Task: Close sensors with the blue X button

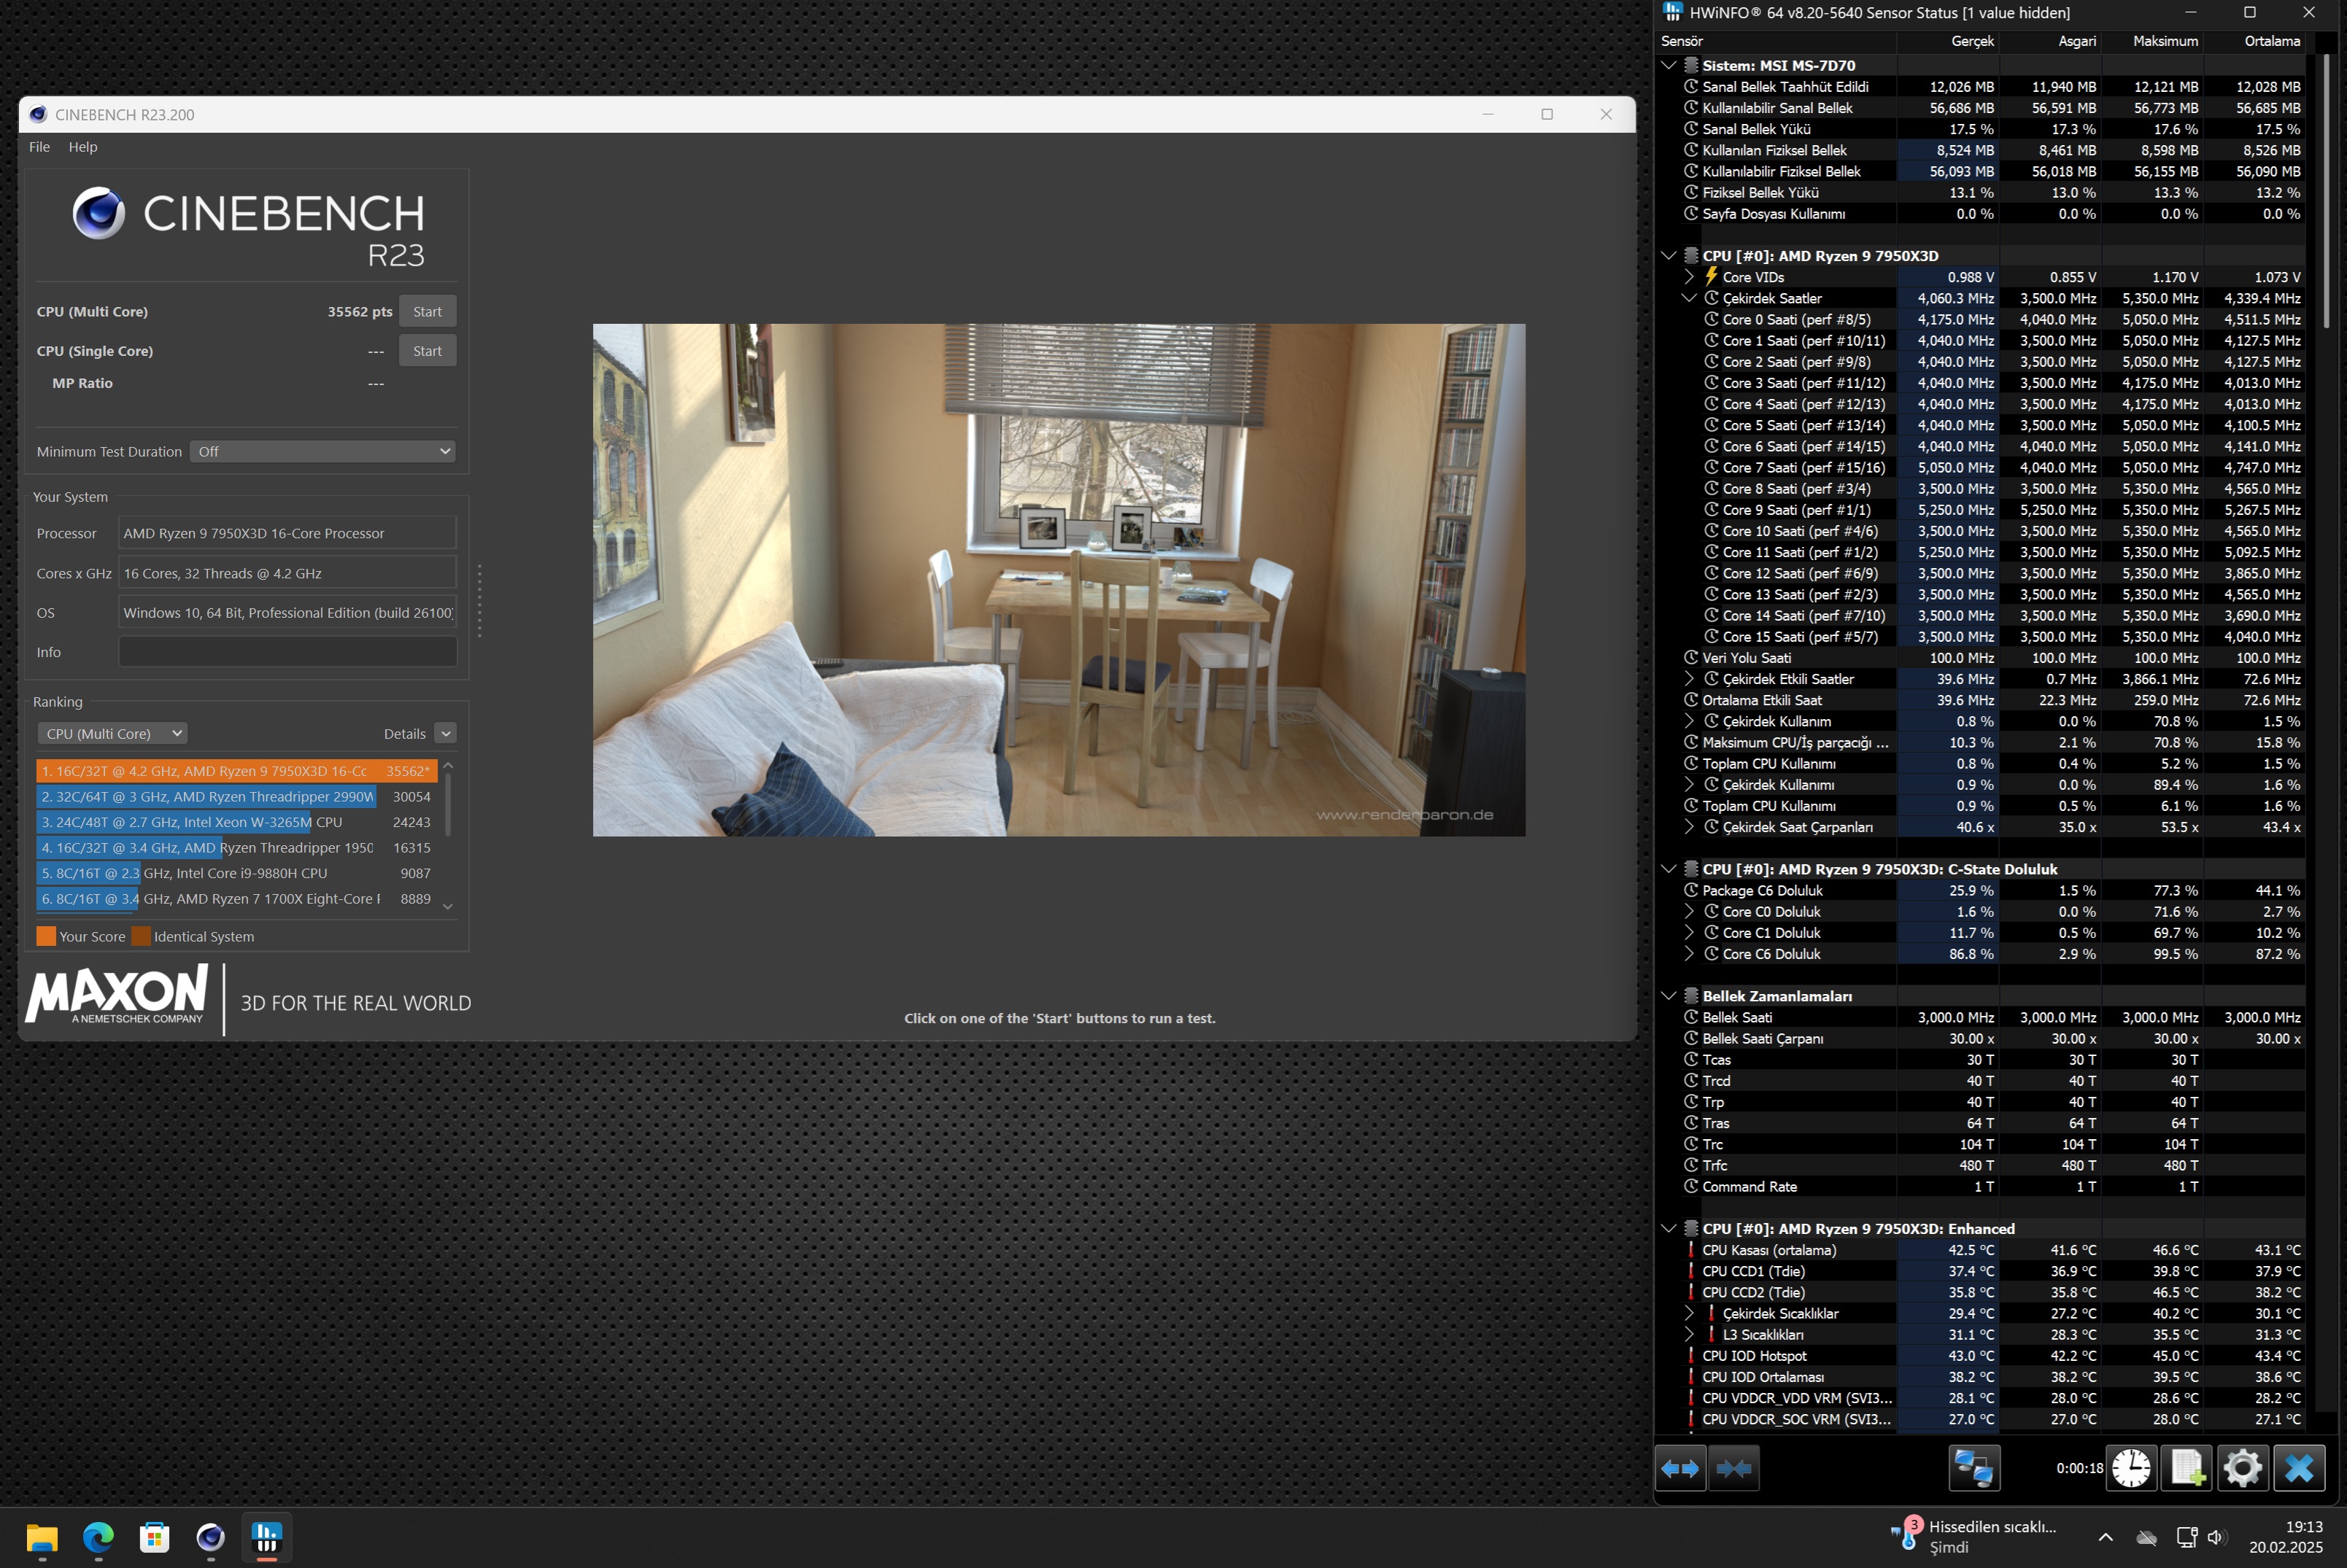Action: point(2299,1468)
